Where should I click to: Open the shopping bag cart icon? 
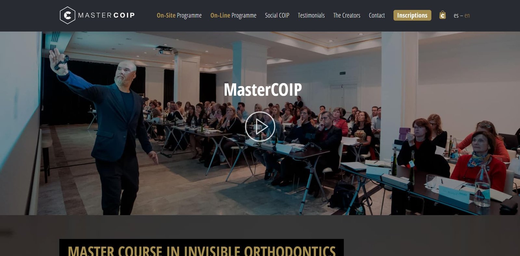442,15
